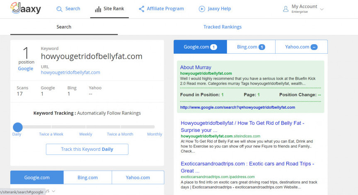
Task: Click the Daily slider handle
Action: (x=17, y=127)
